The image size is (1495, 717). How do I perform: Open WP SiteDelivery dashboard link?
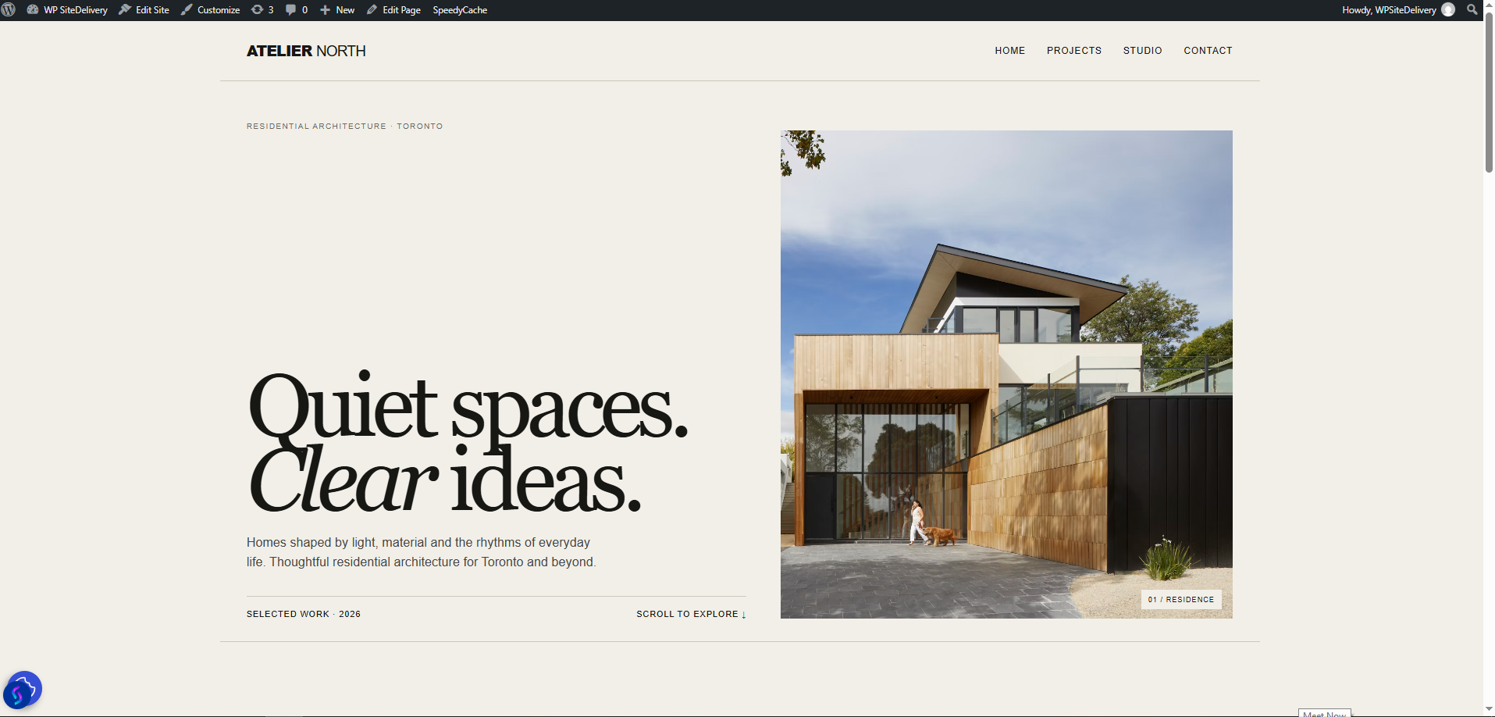click(67, 10)
